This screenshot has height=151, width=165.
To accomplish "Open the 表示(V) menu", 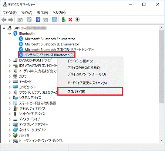I will click(43, 13).
